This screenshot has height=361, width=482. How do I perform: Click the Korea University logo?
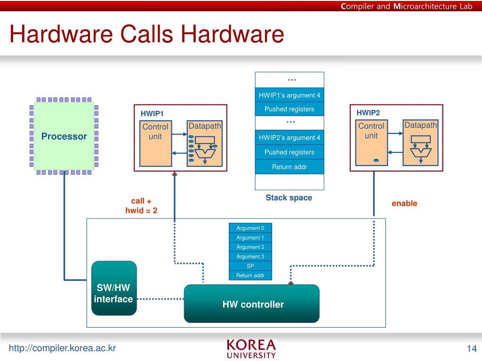click(251, 349)
